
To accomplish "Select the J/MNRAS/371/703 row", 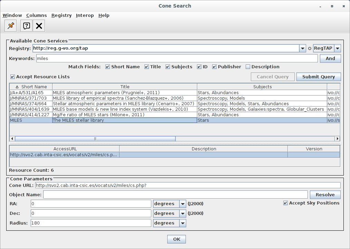I will [x=175, y=98].
